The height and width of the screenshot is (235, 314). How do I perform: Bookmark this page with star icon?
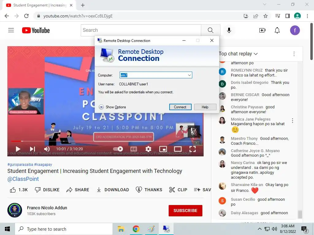click(266, 16)
